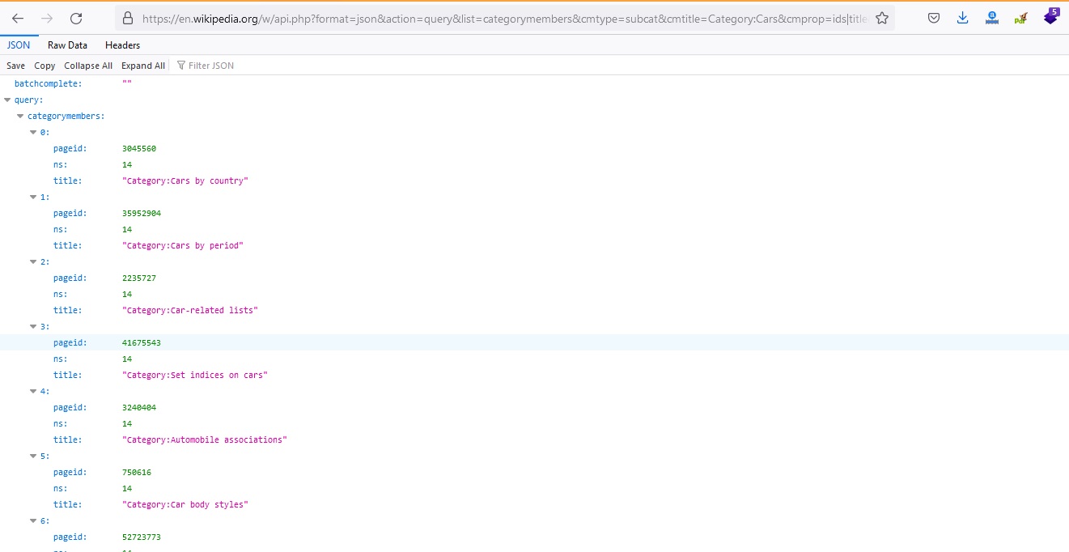Collapse All JSON nodes

pyautogui.click(x=88, y=66)
